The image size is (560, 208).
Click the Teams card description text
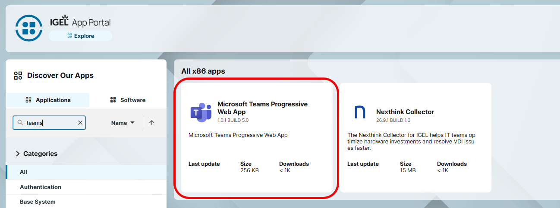238,135
